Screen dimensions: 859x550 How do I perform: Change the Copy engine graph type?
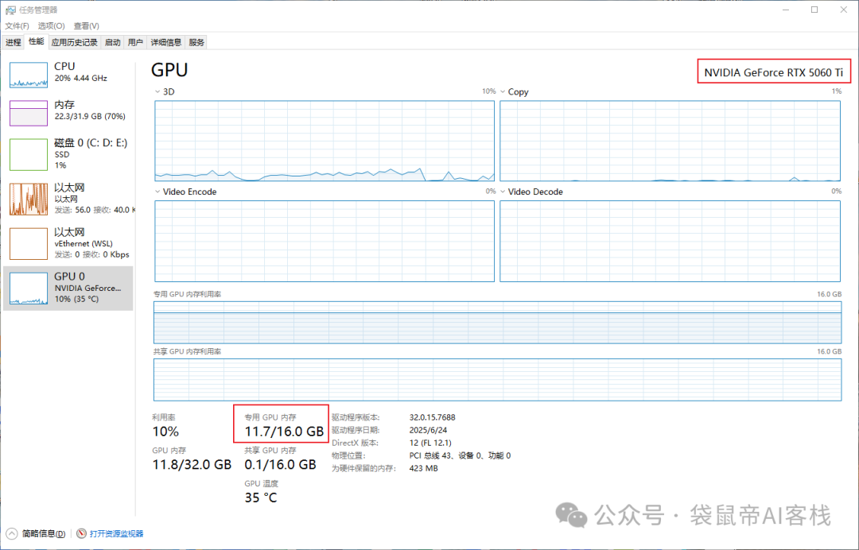pos(502,91)
